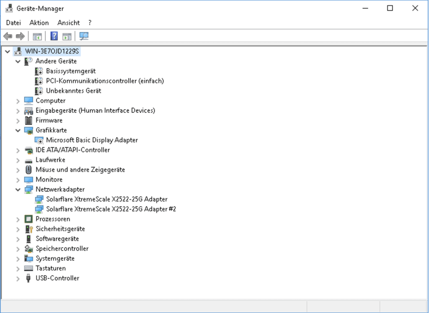This screenshot has height=313, width=429.
Task: Select the Basissystemgerät entry
Action: [71, 71]
